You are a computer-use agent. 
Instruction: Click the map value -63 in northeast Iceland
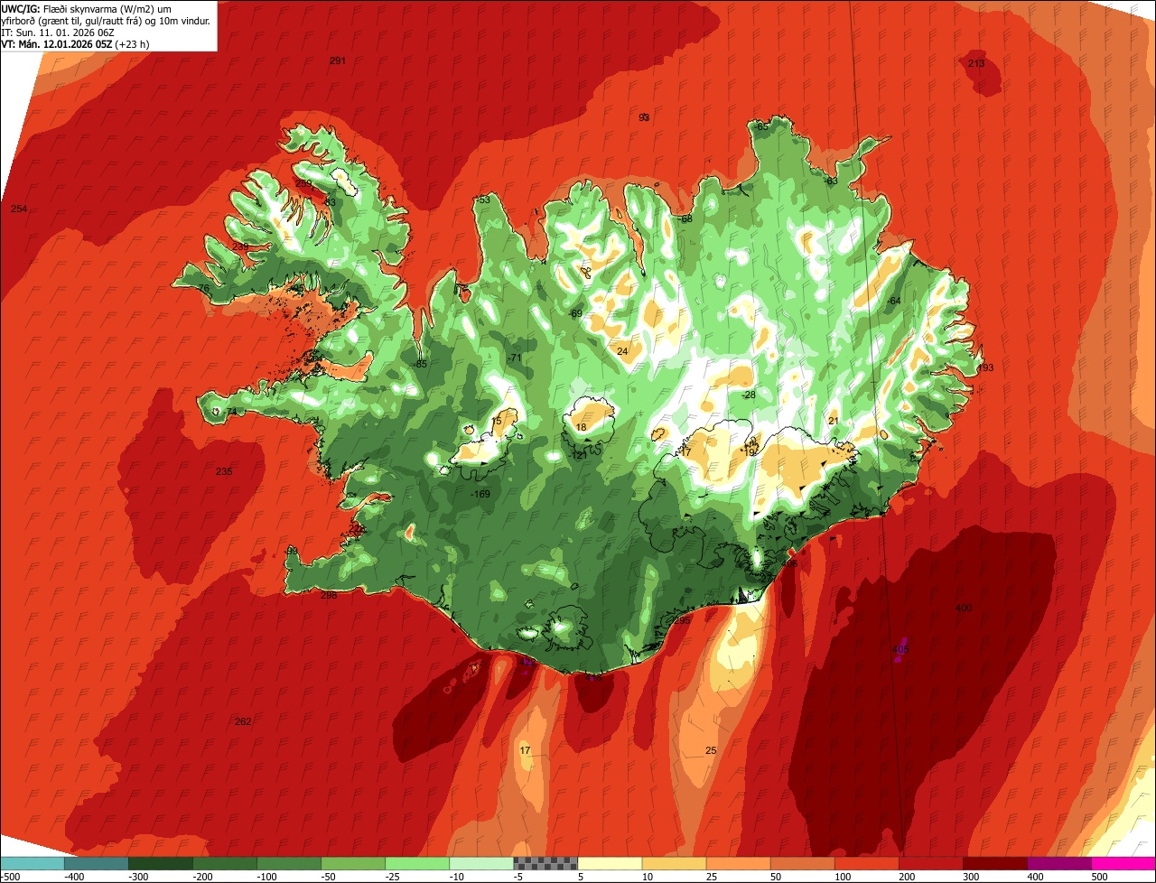pos(832,181)
